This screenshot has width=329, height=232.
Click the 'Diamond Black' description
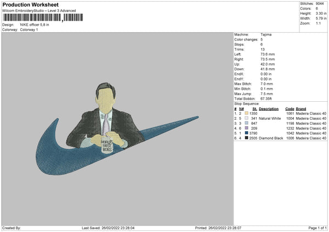pyautogui.click(x=271, y=138)
